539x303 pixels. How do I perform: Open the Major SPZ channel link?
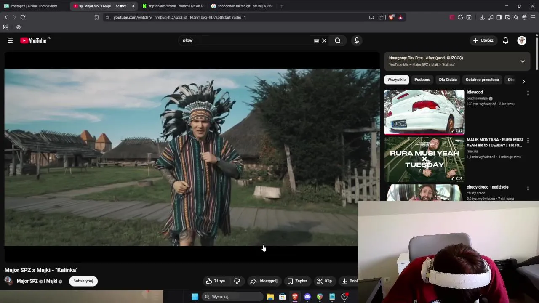[x=27, y=281]
